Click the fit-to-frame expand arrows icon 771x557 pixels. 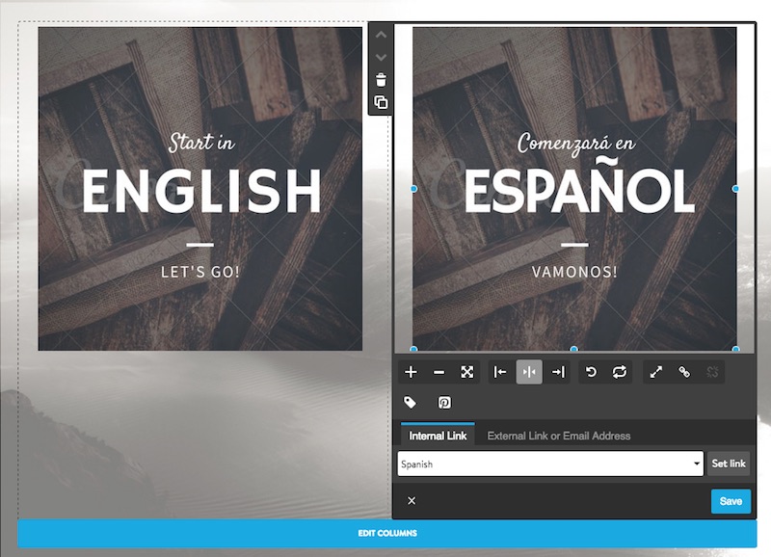click(466, 372)
